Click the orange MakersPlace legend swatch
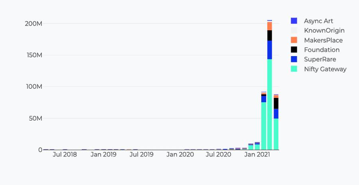 pos(294,40)
